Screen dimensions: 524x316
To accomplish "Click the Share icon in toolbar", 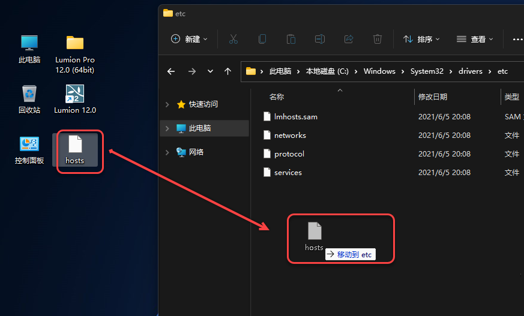I will [x=349, y=39].
